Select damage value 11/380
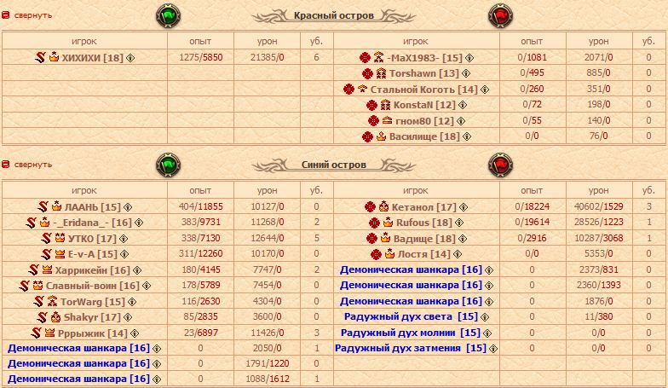Screen dimensions: 668x388 tap(598, 317)
